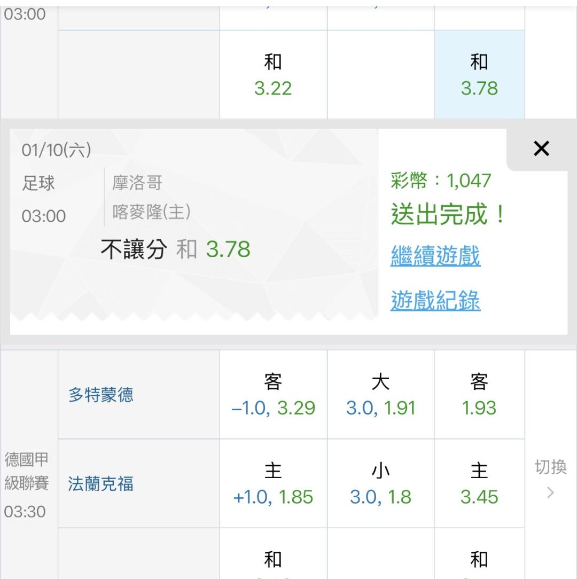Open the 遊戲紀錄 link
The width and height of the screenshot is (577, 579).
point(435,301)
